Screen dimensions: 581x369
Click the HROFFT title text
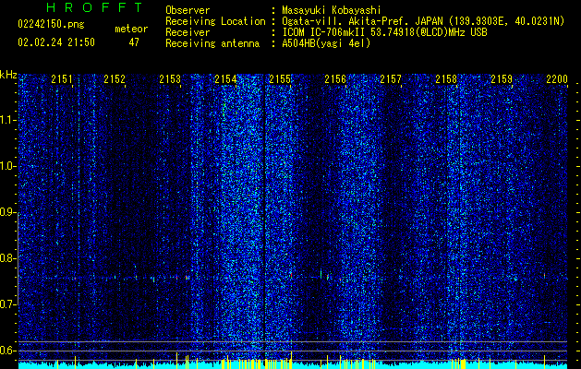pyautogui.click(x=95, y=7)
